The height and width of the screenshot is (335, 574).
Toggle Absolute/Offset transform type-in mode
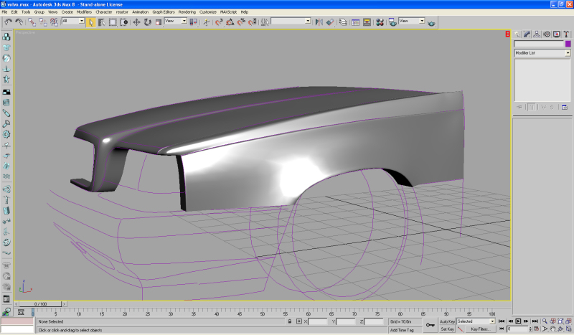pyautogui.click(x=299, y=321)
